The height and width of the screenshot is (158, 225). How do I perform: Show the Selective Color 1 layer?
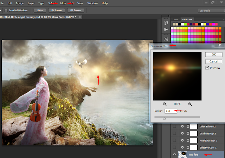click(174, 147)
